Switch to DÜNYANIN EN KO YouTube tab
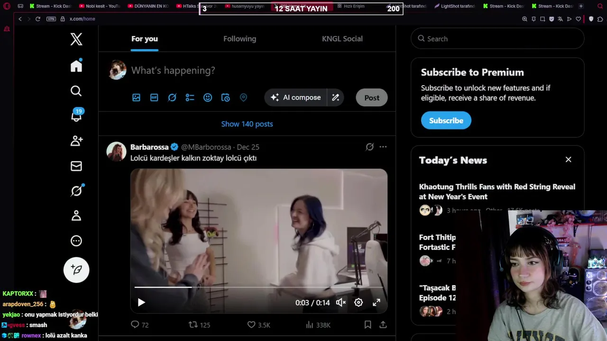Screen dimensions: 607x341 (147, 6)
